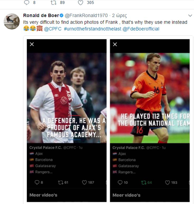This screenshot has height=204, width=194.
Task: Reply to left embedded Crystal Palace tweet
Action: [37, 182]
